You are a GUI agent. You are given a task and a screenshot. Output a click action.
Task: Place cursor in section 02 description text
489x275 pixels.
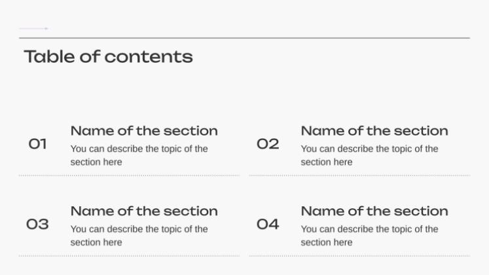tap(369, 155)
